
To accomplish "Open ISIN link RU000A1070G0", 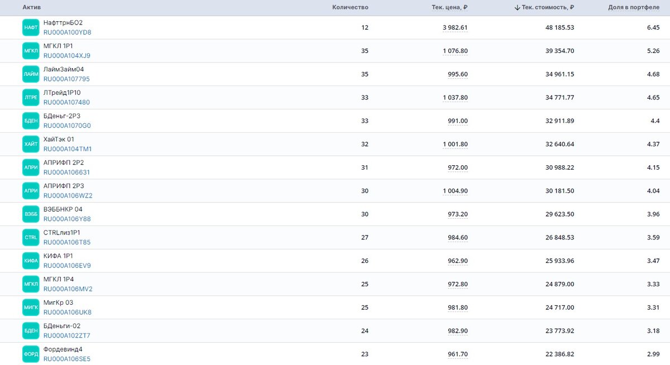I will click(67, 126).
